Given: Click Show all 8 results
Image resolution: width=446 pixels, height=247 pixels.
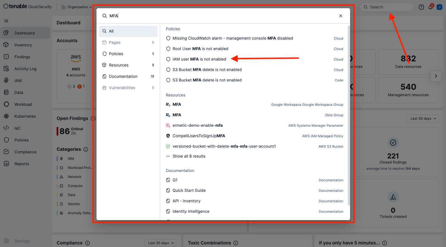Looking at the screenshot, I should (189, 156).
